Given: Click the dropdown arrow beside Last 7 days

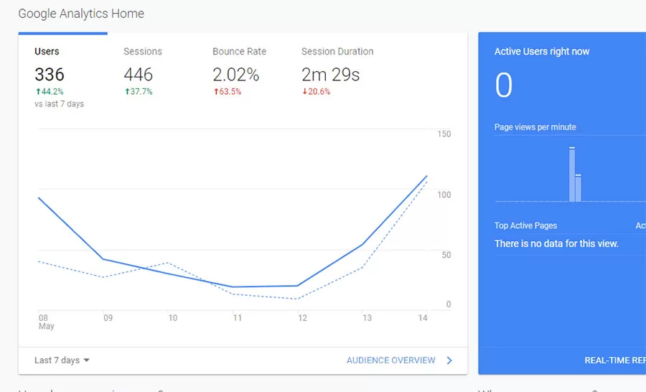Looking at the screenshot, I should pos(87,360).
